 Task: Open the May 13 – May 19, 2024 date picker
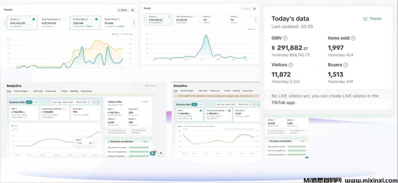click(x=71, y=102)
